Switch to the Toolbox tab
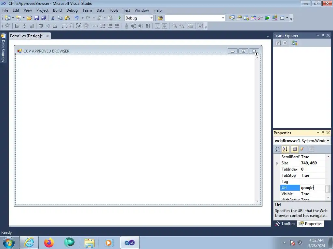 [285, 224]
